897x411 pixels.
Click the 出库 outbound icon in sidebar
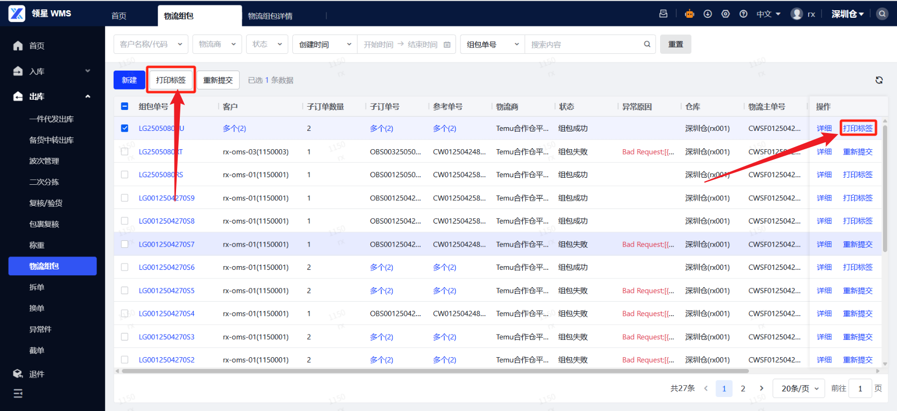pyautogui.click(x=18, y=96)
